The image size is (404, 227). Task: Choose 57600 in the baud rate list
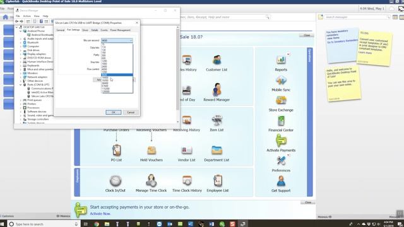click(117, 86)
